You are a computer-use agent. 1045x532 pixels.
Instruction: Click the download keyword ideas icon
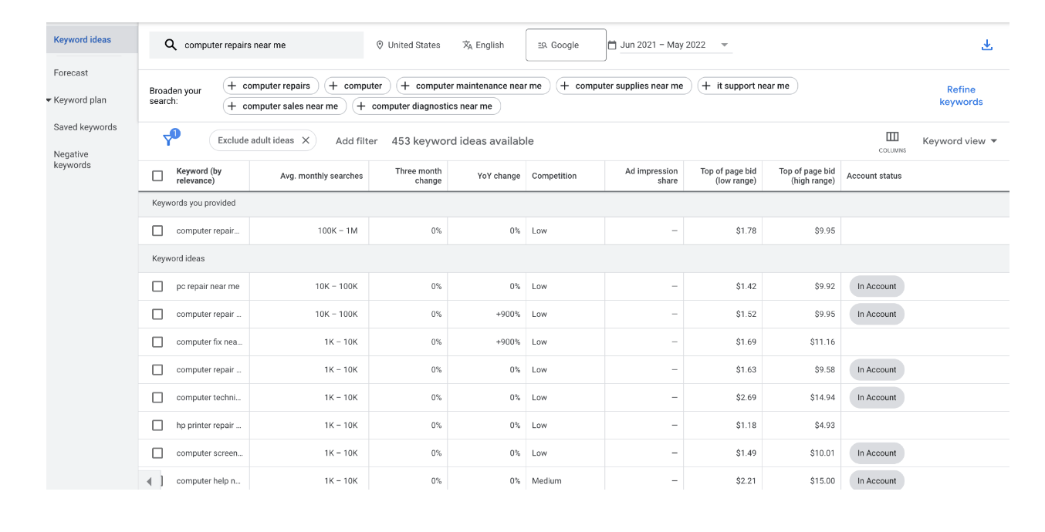[986, 45]
